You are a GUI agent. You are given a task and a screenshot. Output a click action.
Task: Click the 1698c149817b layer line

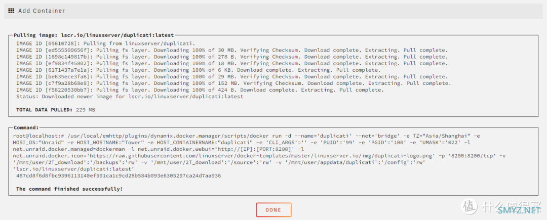pos(231,57)
